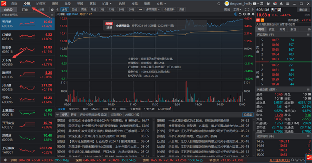Click the ellipsis more-periods button
The height and width of the screenshot is (163, 312).
click(x=140, y=9)
